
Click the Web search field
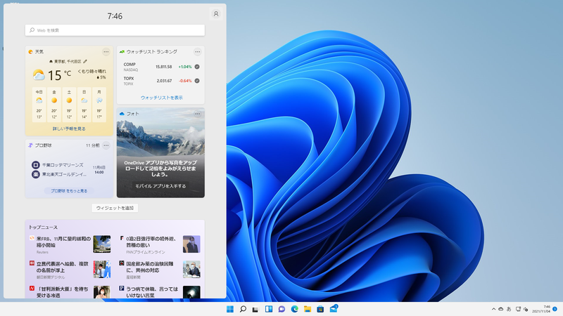click(115, 30)
